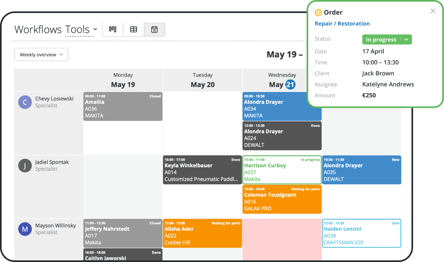Switch to the table view icon
Image resolution: width=444 pixels, height=262 pixels.
[133, 29]
